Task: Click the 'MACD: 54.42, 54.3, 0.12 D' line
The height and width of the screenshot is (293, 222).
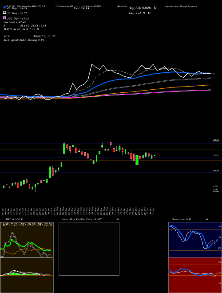Action: (21, 29)
